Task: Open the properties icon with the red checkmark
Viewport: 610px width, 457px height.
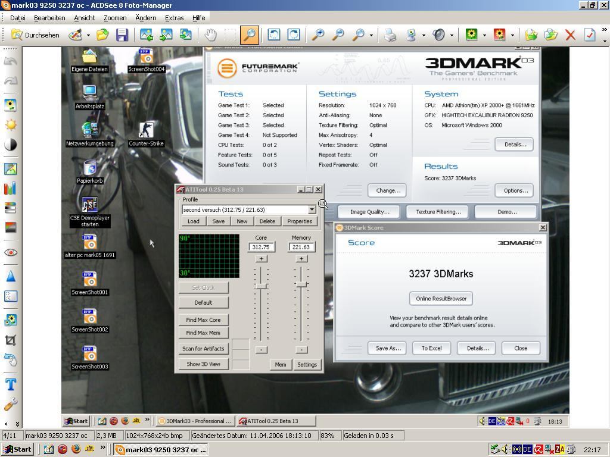Action: click(590, 35)
